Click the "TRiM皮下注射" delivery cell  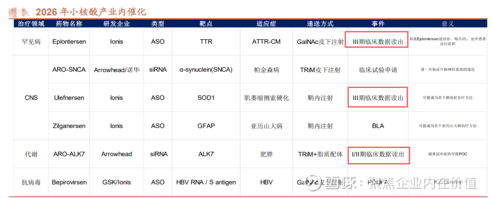(x=320, y=70)
